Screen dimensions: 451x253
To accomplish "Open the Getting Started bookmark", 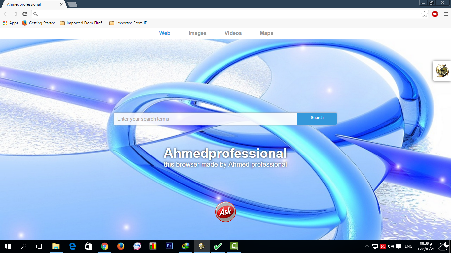I will (39, 23).
